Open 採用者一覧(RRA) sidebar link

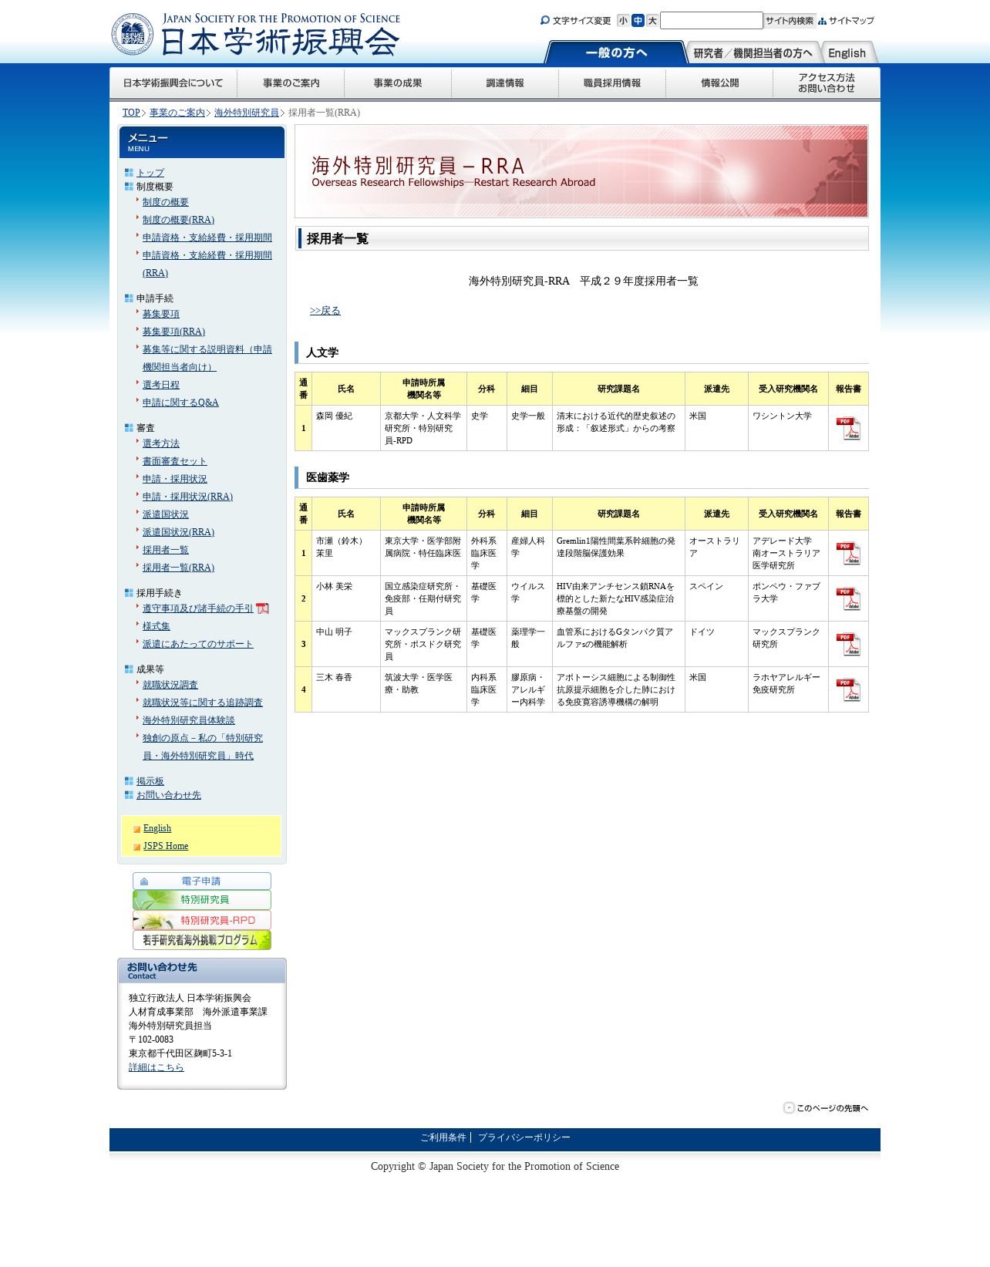[x=178, y=568]
